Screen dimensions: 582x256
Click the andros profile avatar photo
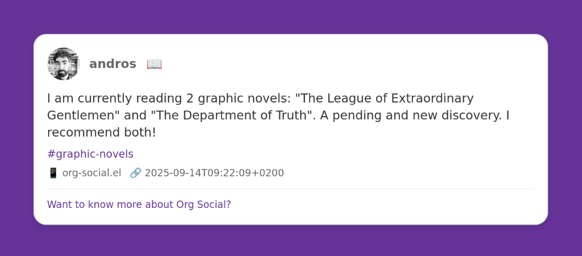(63, 64)
